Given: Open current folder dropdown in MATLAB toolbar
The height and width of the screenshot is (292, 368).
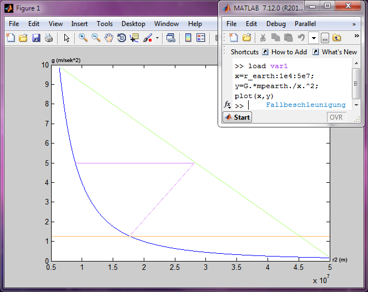Looking at the screenshot, I should [314, 38].
